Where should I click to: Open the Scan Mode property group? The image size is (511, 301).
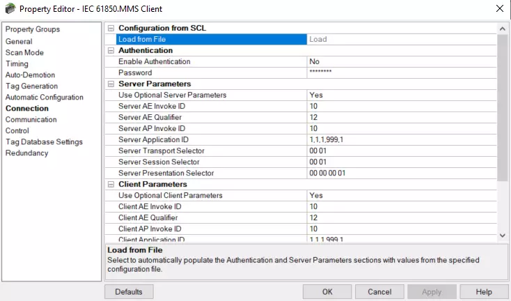pos(24,52)
